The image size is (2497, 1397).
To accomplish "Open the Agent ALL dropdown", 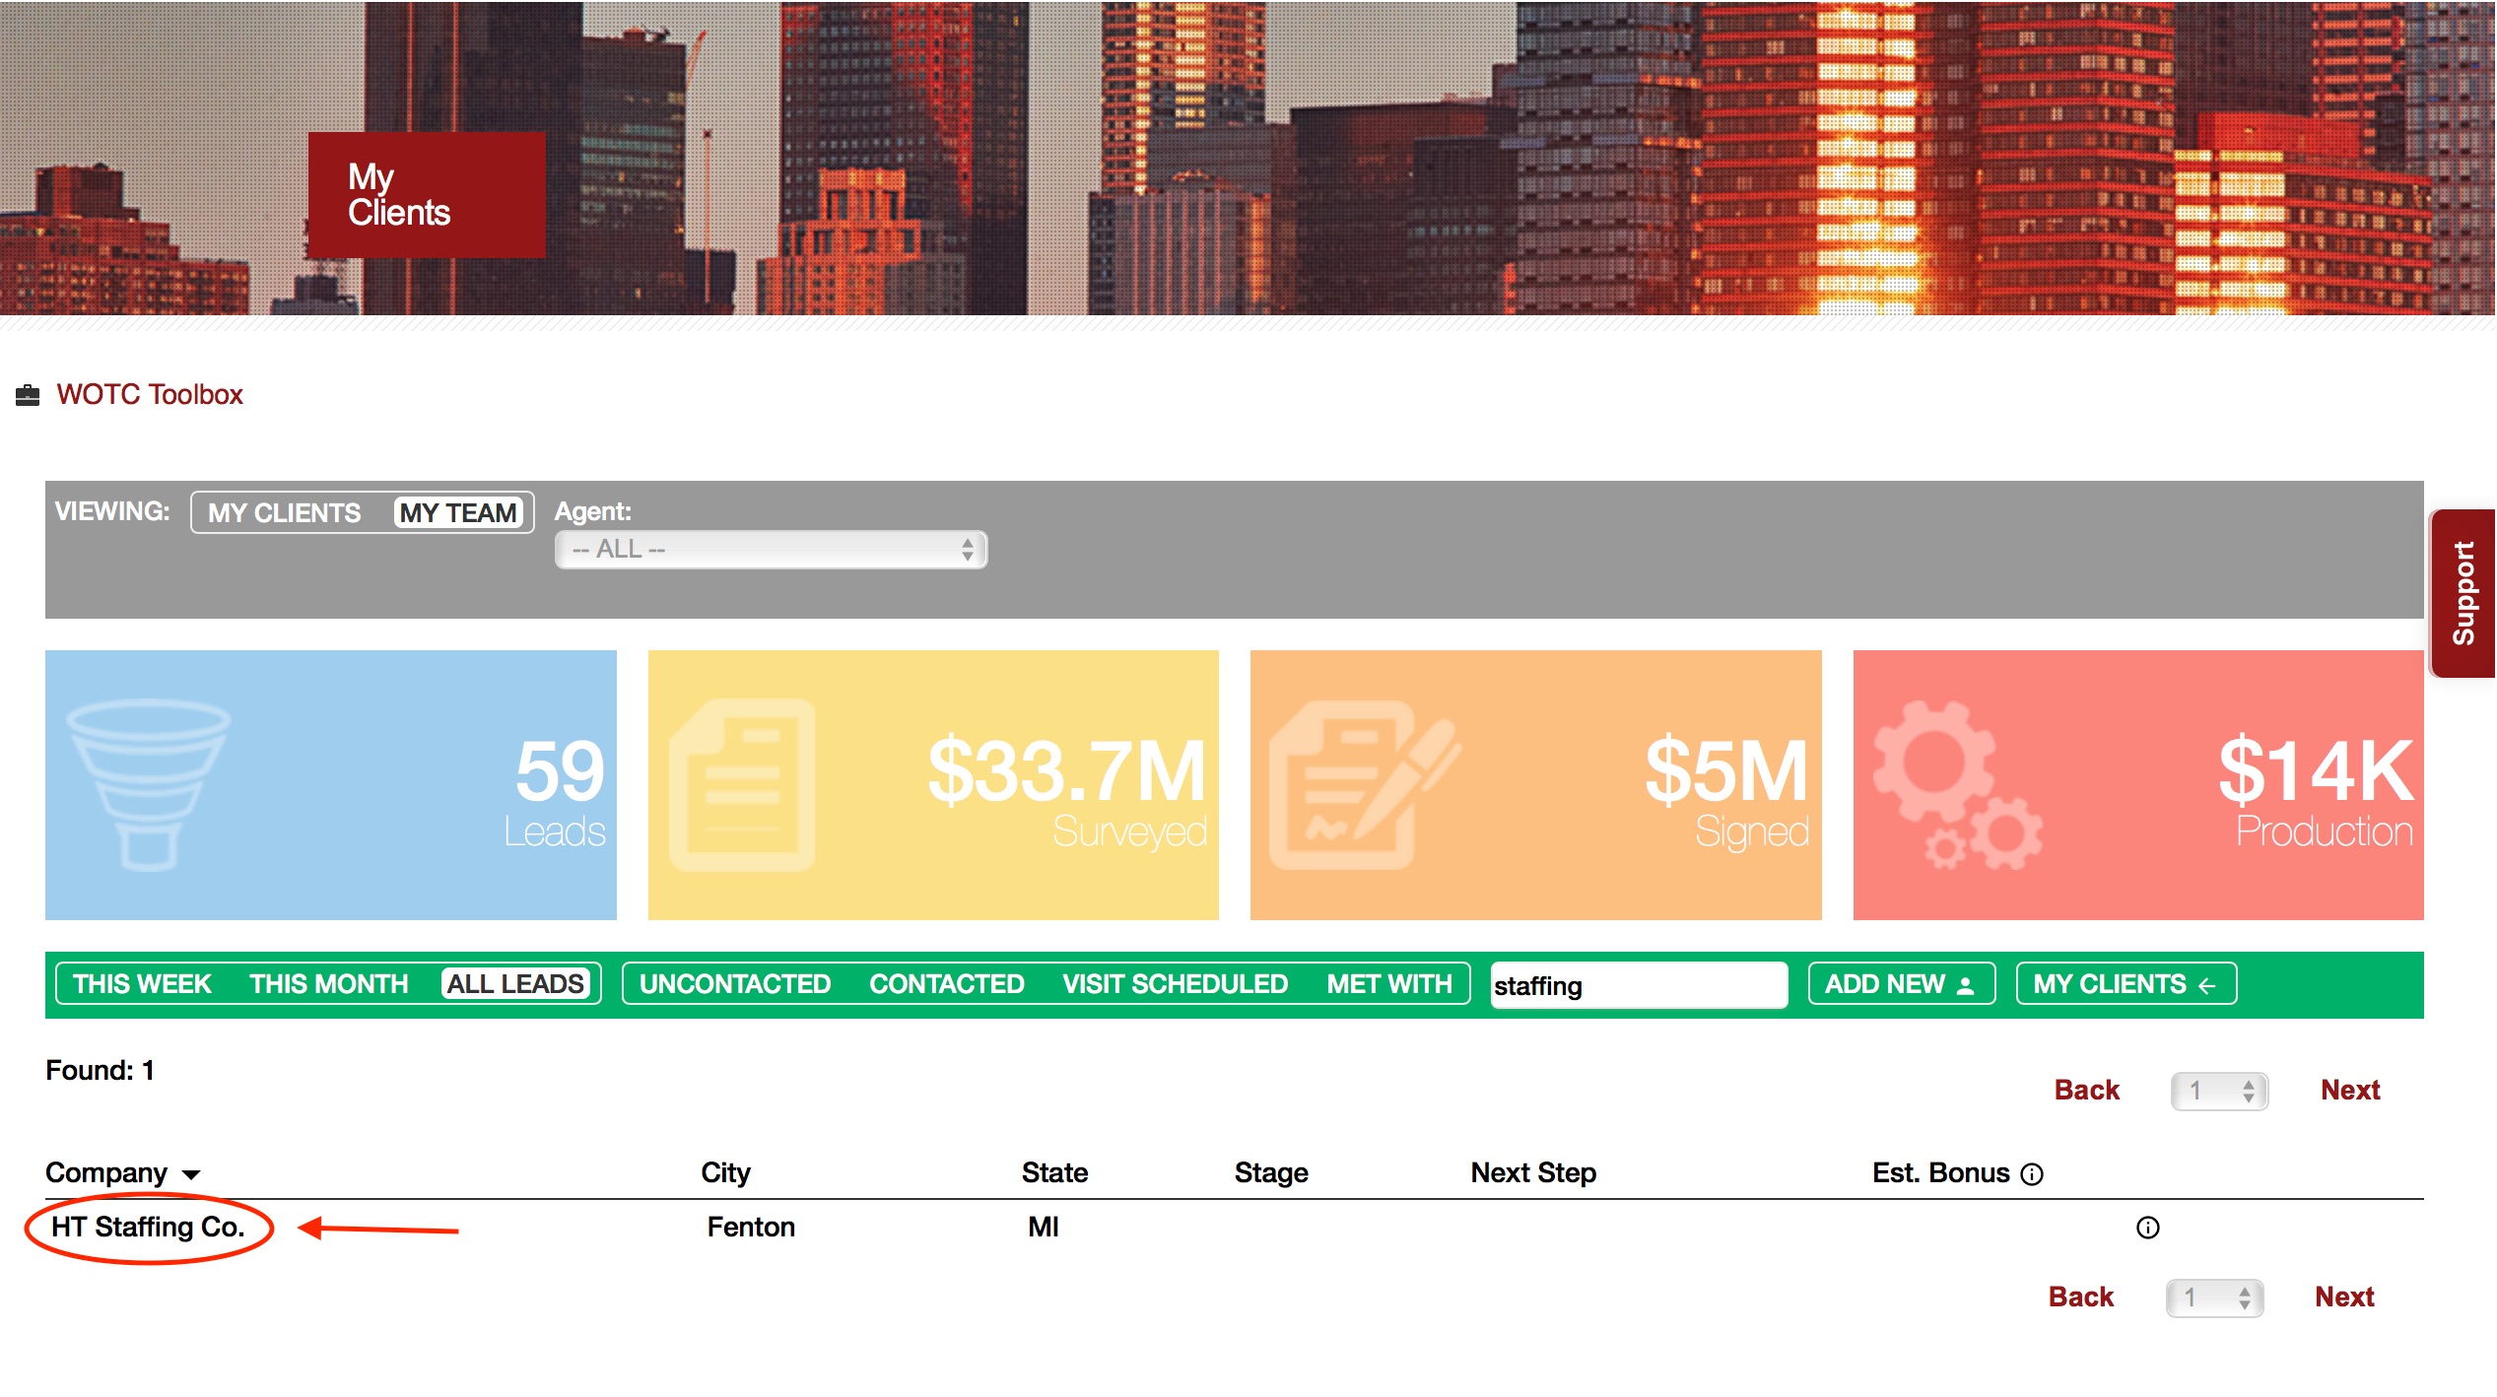I will click(771, 550).
